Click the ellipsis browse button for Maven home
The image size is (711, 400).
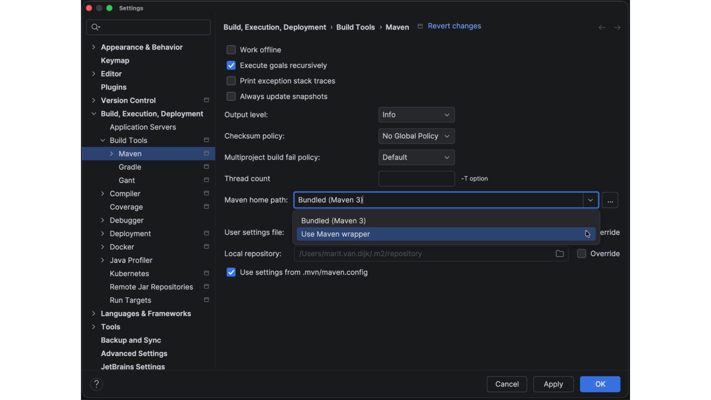click(x=610, y=200)
